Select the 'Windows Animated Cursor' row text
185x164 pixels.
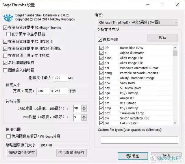(139, 68)
